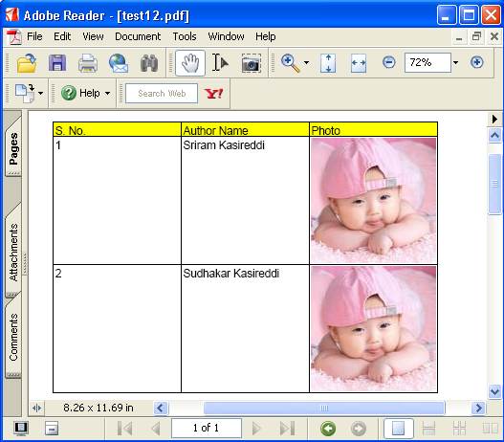Restore the inner document window

(x=476, y=36)
